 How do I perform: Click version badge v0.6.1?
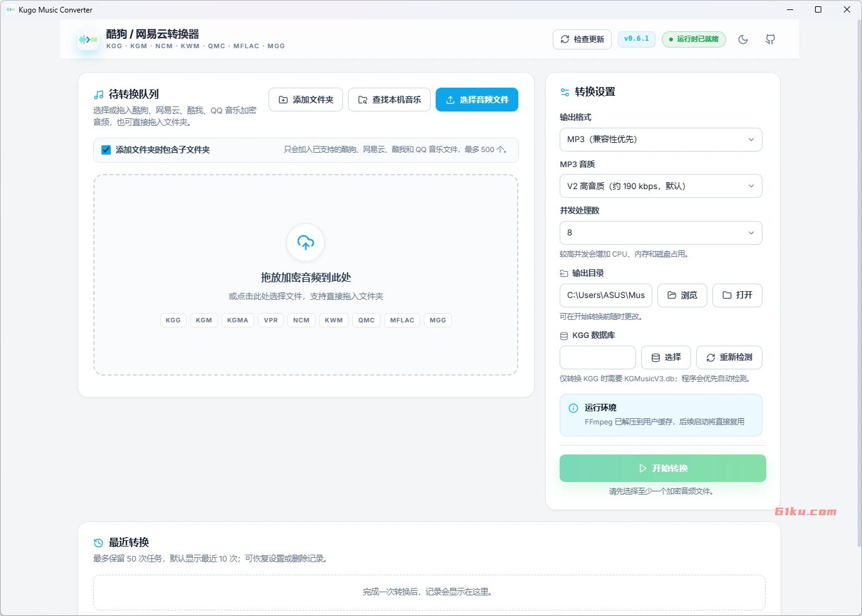[637, 39]
